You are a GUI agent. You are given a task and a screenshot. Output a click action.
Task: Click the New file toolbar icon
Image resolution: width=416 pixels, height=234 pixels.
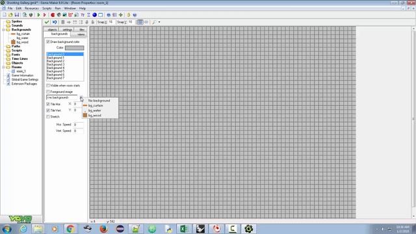5,15
